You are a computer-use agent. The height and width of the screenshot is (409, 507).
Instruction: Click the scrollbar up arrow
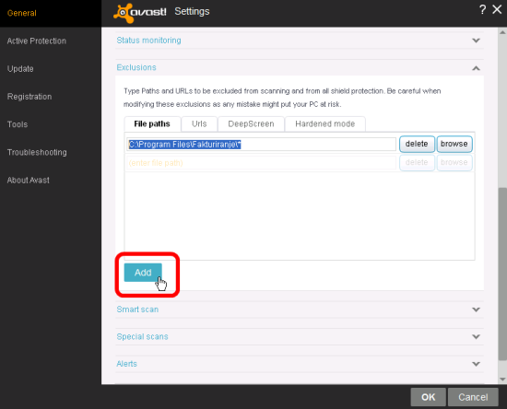(502, 32)
